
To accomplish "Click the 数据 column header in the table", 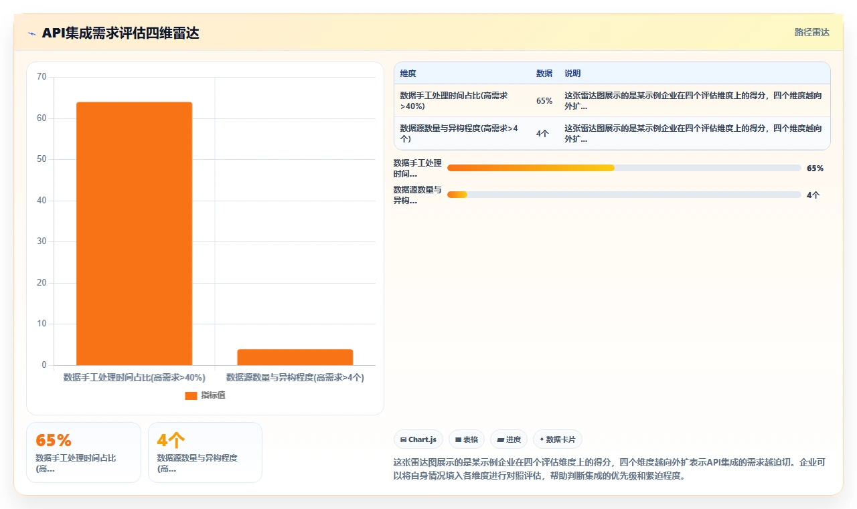I will tap(544, 74).
